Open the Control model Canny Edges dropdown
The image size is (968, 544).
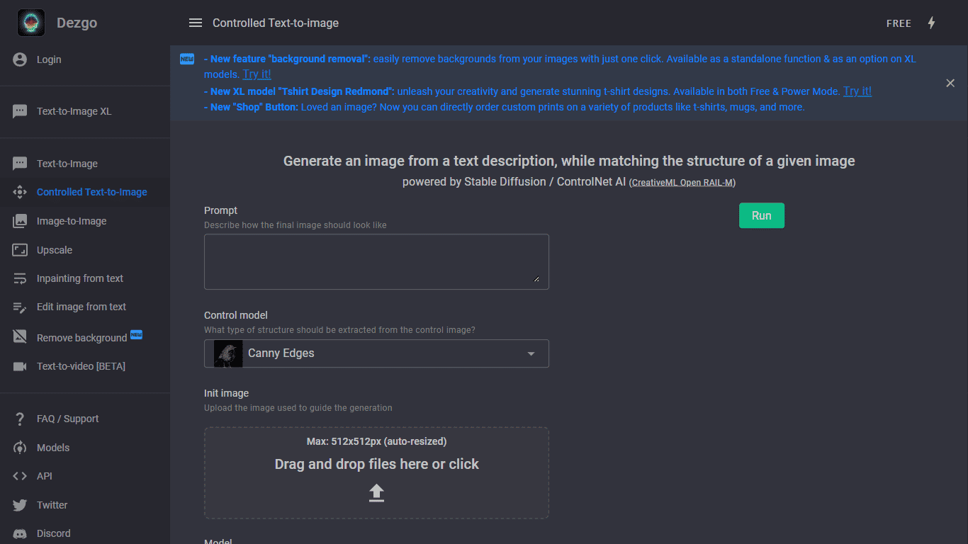pyautogui.click(x=376, y=353)
